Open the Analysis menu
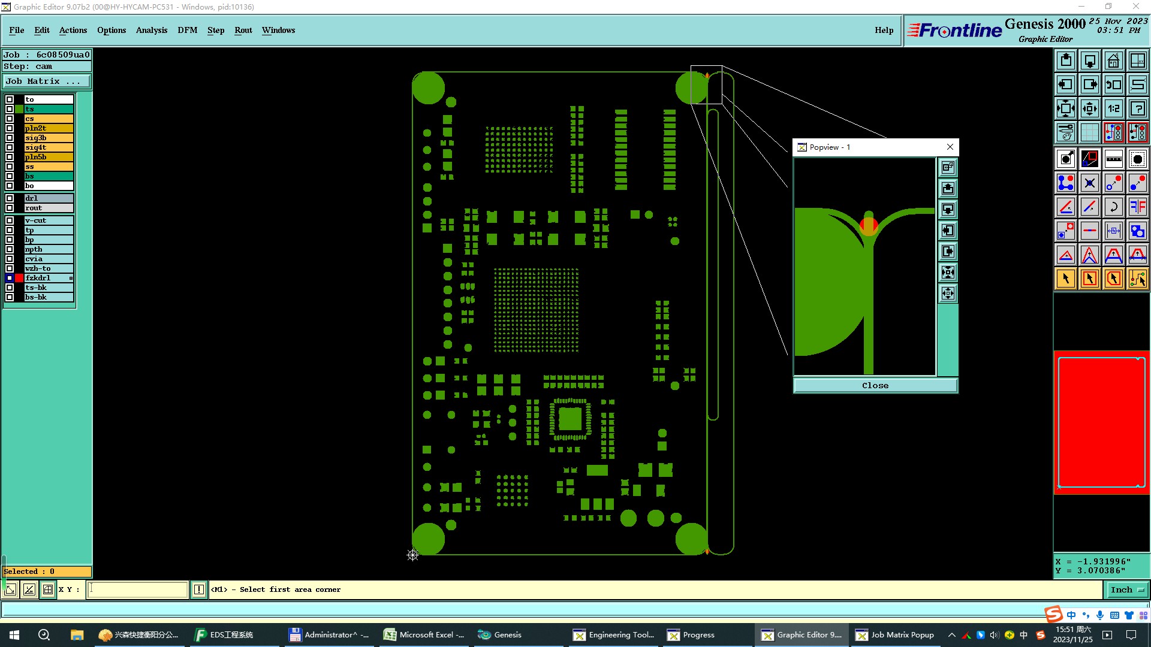The width and height of the screenshot is (1151, 647). click(x=151, y=30)
